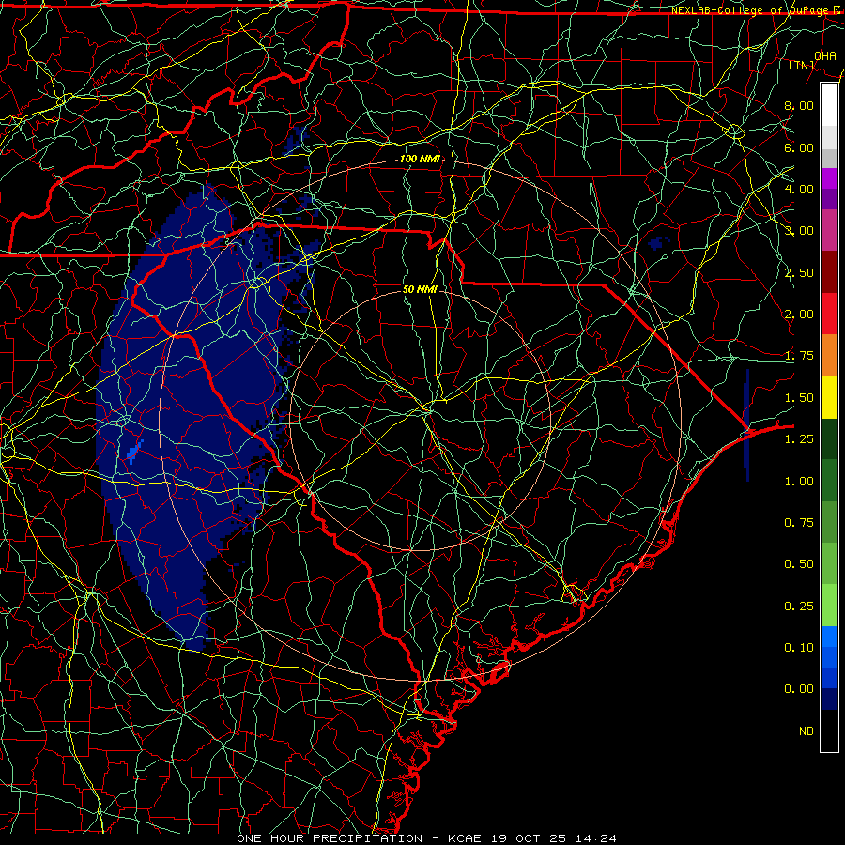
Task: Click the '19 OCT 25' date text
Action: click(x=528, y=838)
